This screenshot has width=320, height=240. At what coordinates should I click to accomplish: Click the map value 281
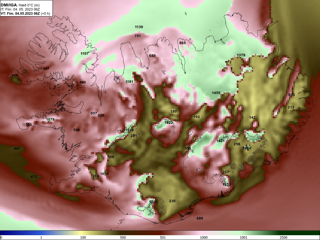coord(134,136)
